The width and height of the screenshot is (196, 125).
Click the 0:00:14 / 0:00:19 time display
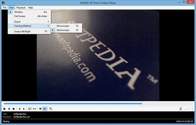coord(185,121)
